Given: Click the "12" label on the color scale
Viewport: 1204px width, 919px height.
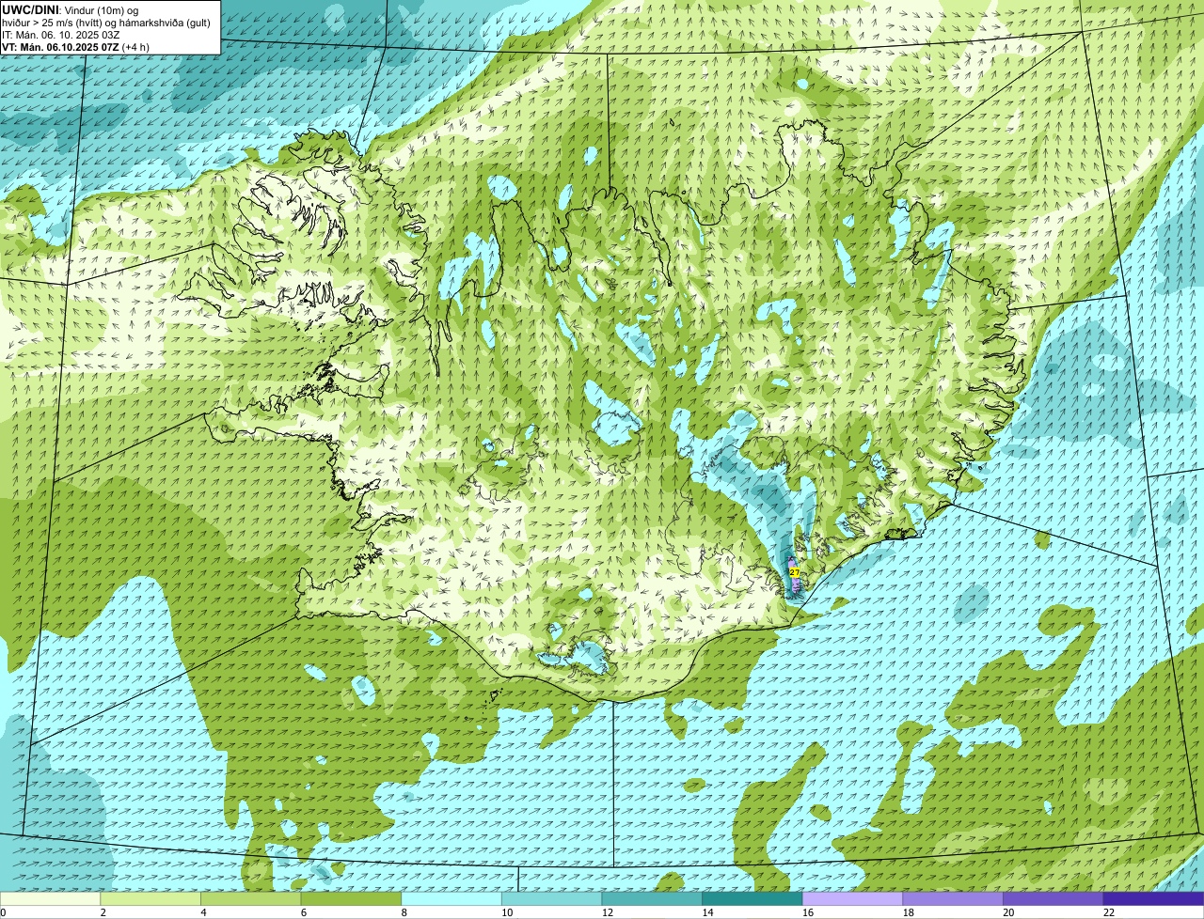Looking at the screenshot, I should 608,912.
